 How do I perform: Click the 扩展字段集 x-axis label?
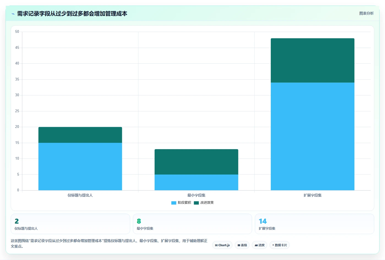pos(312,195)
